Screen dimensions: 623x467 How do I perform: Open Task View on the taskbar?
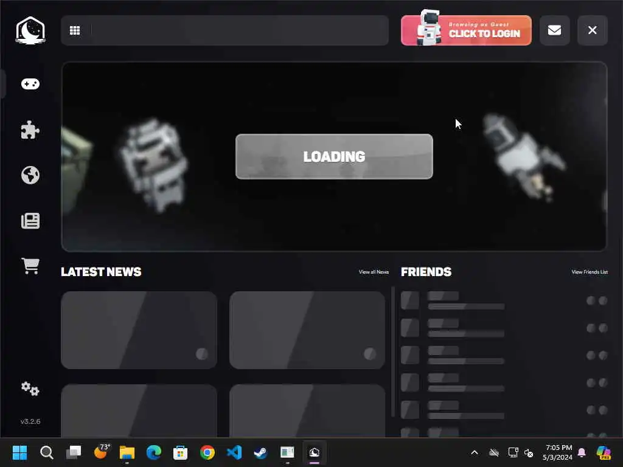pyautogui.click(x=74, y=452)
